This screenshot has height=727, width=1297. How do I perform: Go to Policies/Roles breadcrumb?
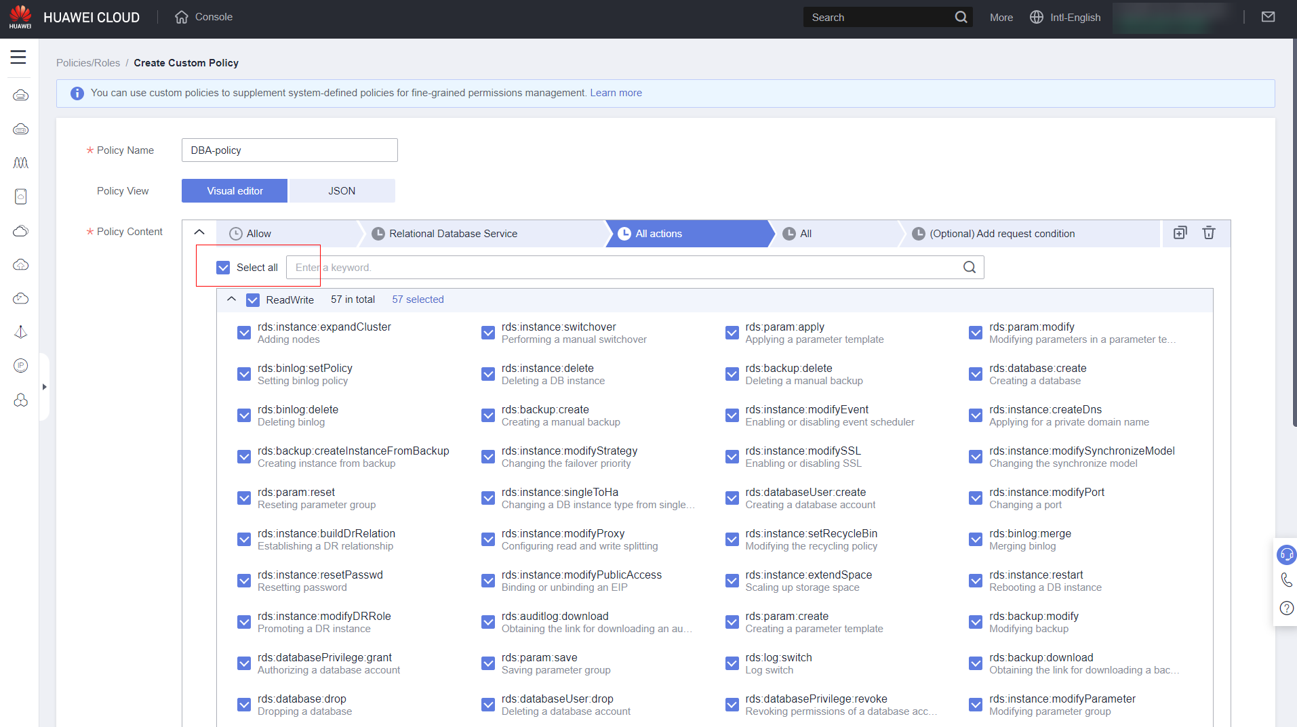88,63
